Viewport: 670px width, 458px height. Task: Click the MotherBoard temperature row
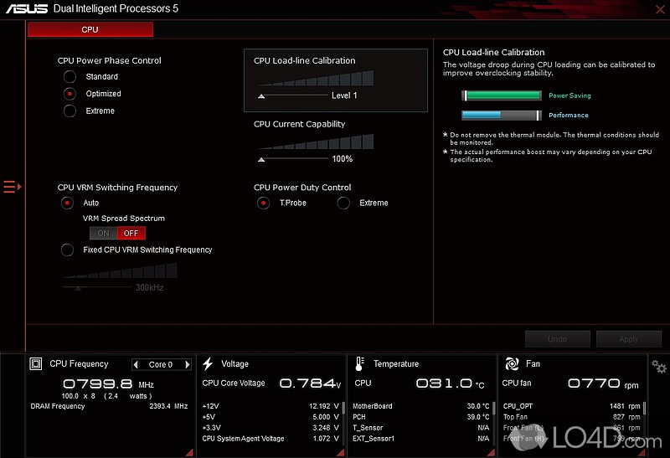click(421, 406)
